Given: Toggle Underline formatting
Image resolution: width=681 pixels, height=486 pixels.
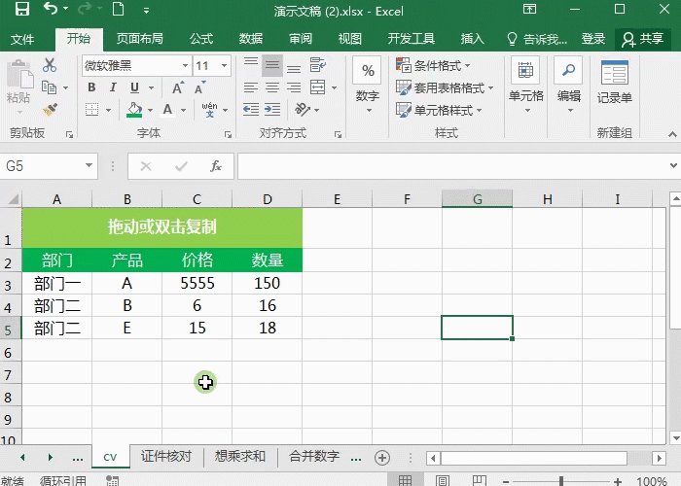Looking at the screenshot, I should (134, 87).
